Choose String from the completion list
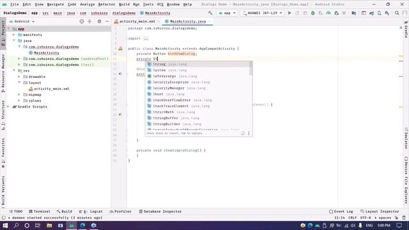This screenshot has width=409, height=230. tap(197, 64)
